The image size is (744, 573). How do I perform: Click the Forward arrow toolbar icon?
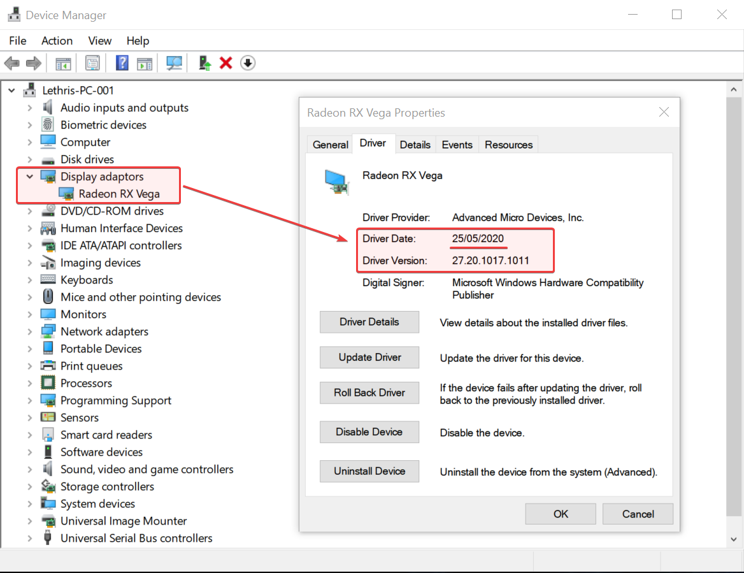(34, 63)
